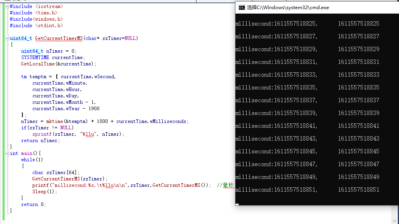The height and width of the screenshot is (224, 399).
Task: Click the '#include<windows.h>' line
Action: (x=36, y=19)
